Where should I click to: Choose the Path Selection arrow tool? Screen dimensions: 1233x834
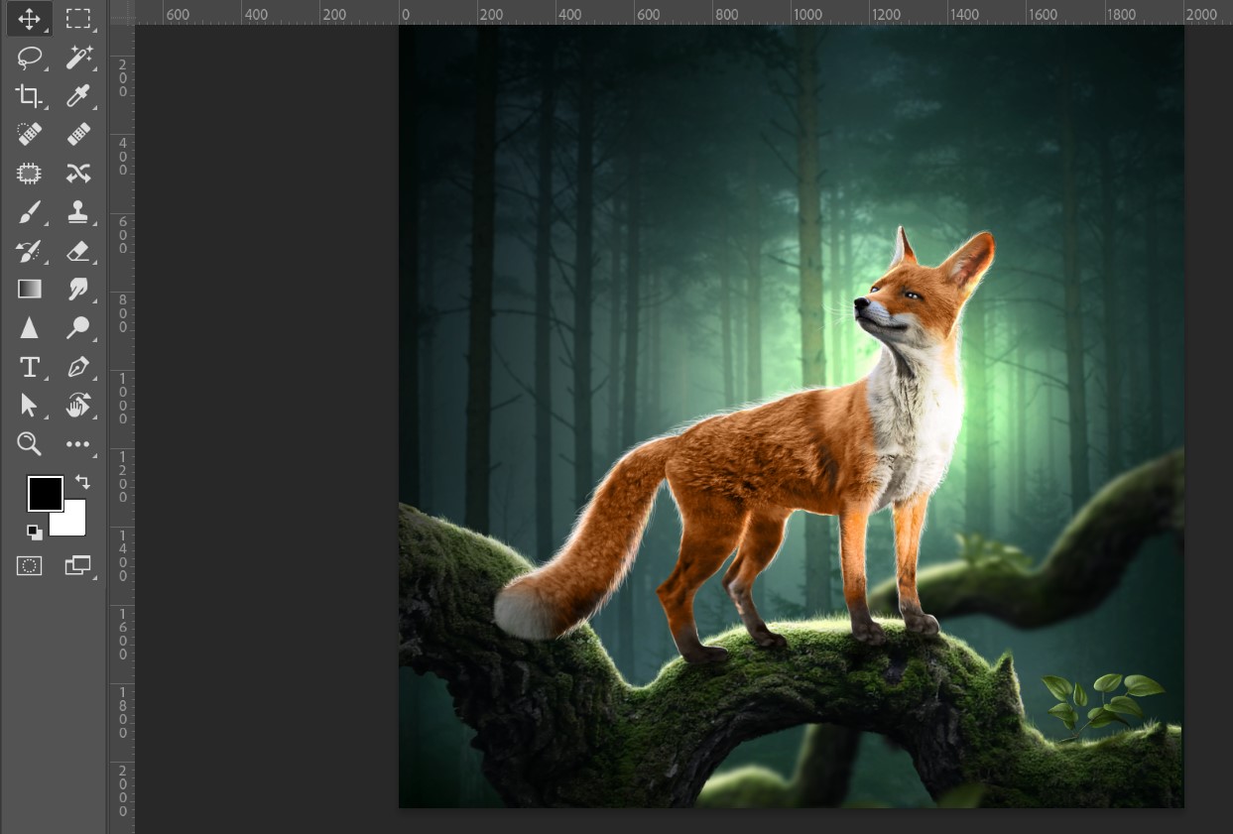(30, 406)
